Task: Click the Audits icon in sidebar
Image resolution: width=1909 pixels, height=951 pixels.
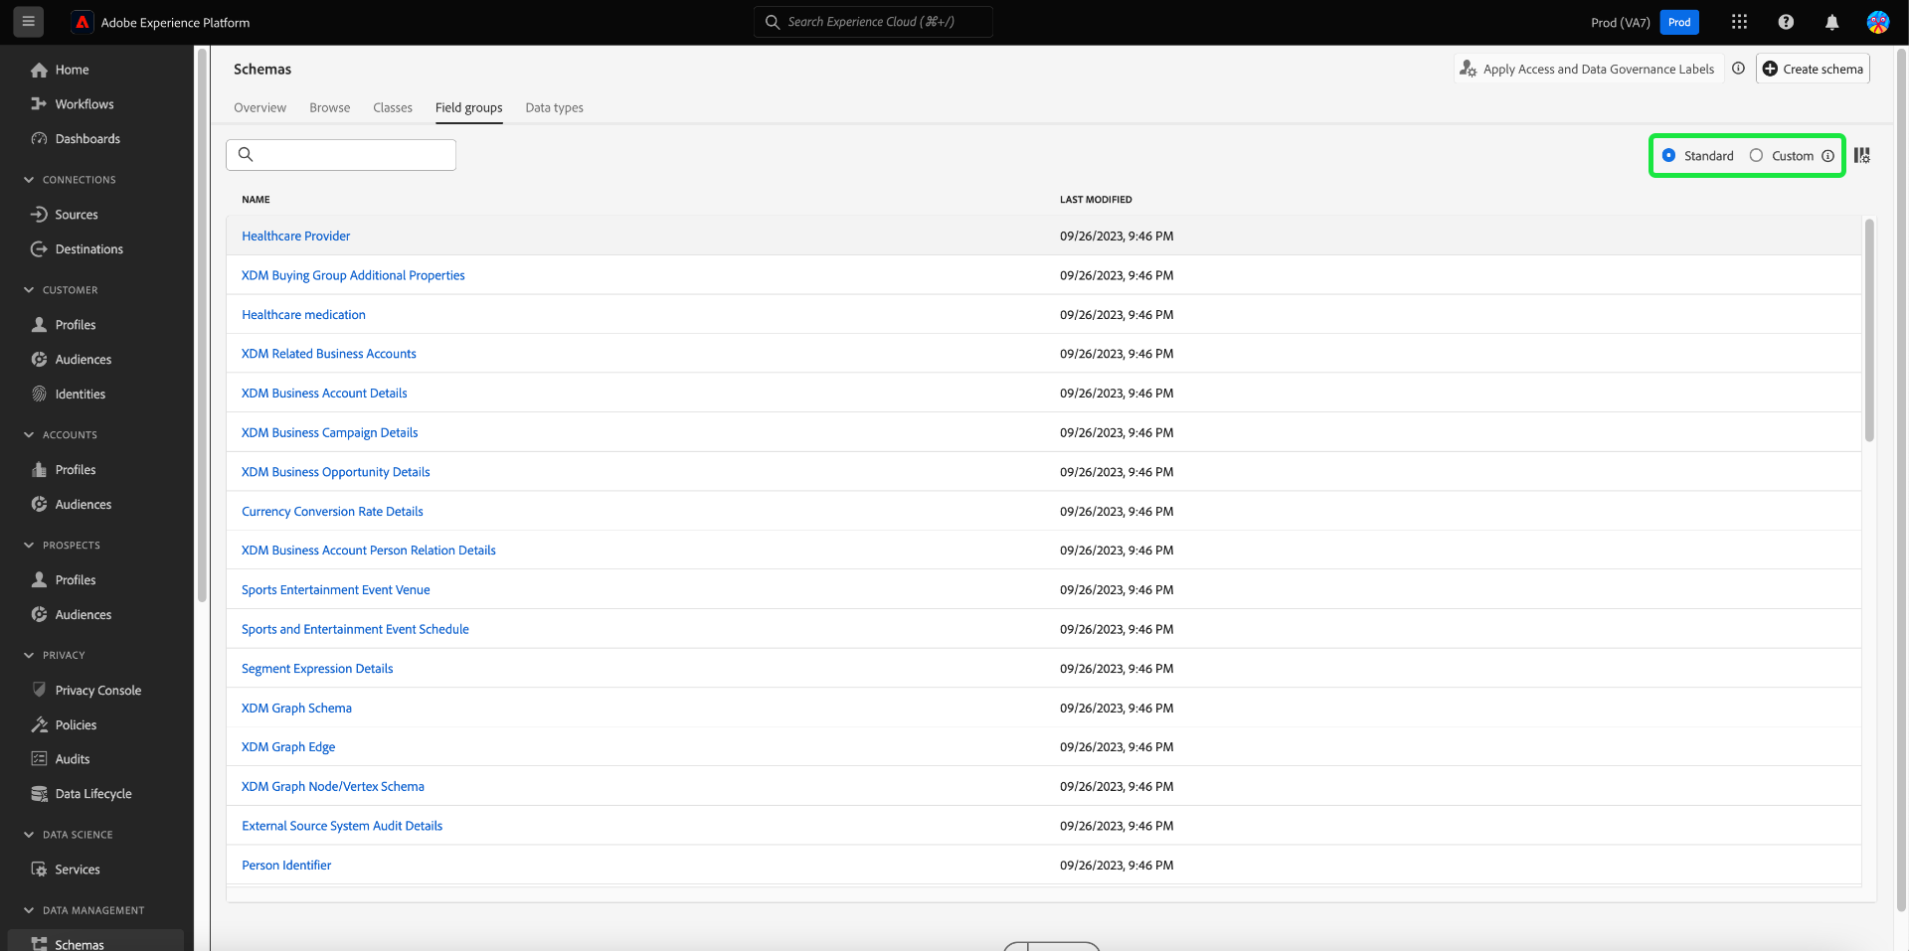Action: click(x=39, y=759)
